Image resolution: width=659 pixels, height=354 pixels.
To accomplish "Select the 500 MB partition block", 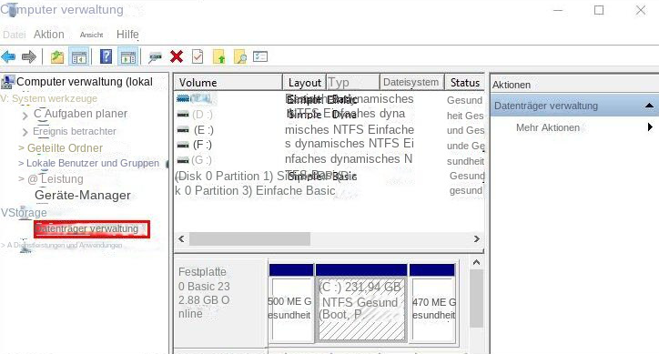I will (x=291, y=303).
